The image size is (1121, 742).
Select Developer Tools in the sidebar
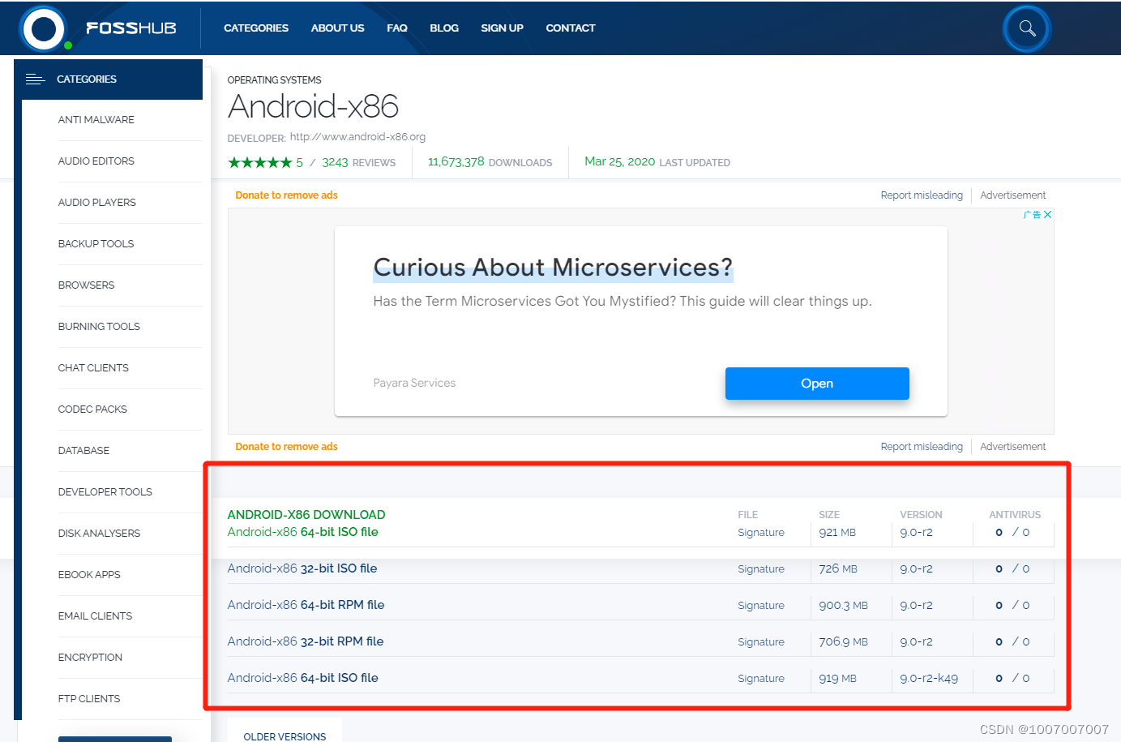tap(105, 492)
